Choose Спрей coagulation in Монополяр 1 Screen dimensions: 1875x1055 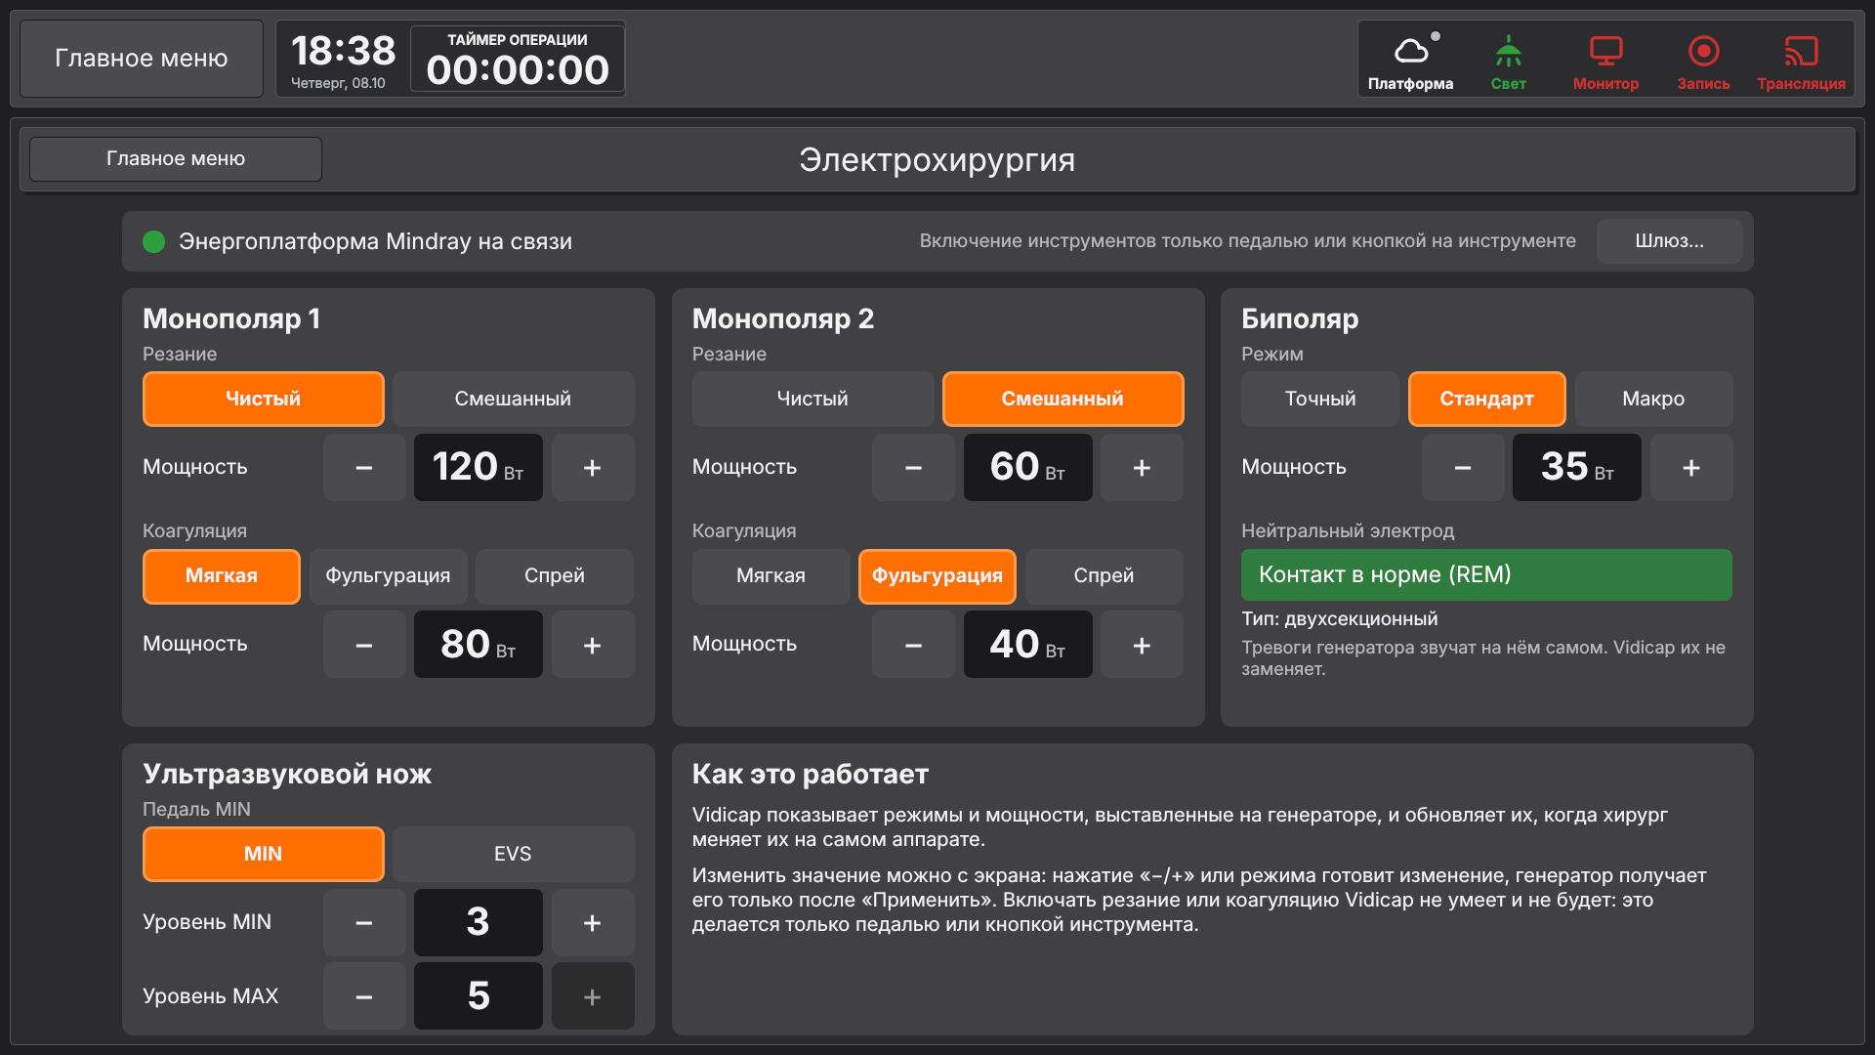[x=555, y=576]
